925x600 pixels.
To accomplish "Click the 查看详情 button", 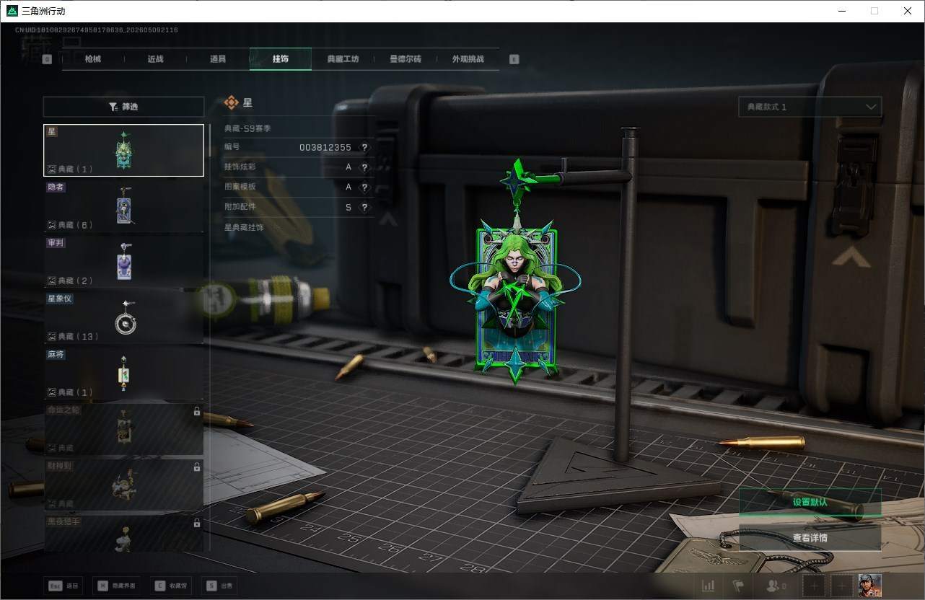I will pyautogui.click(x=810, y=538).
